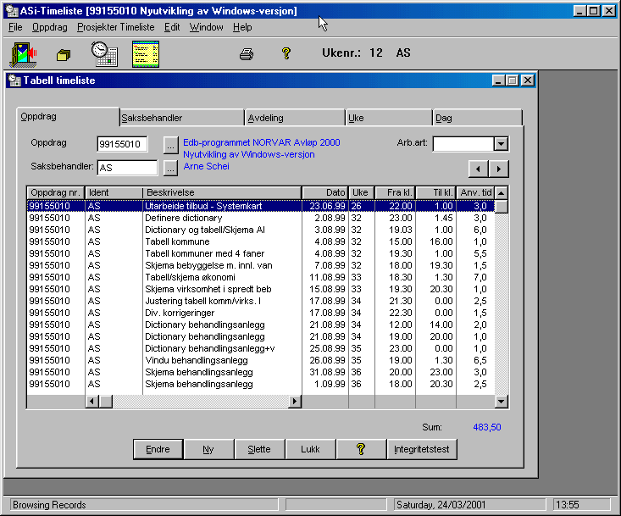Click the Endre button
Viewport: 621px width, 516px height.
click(158, 449)
